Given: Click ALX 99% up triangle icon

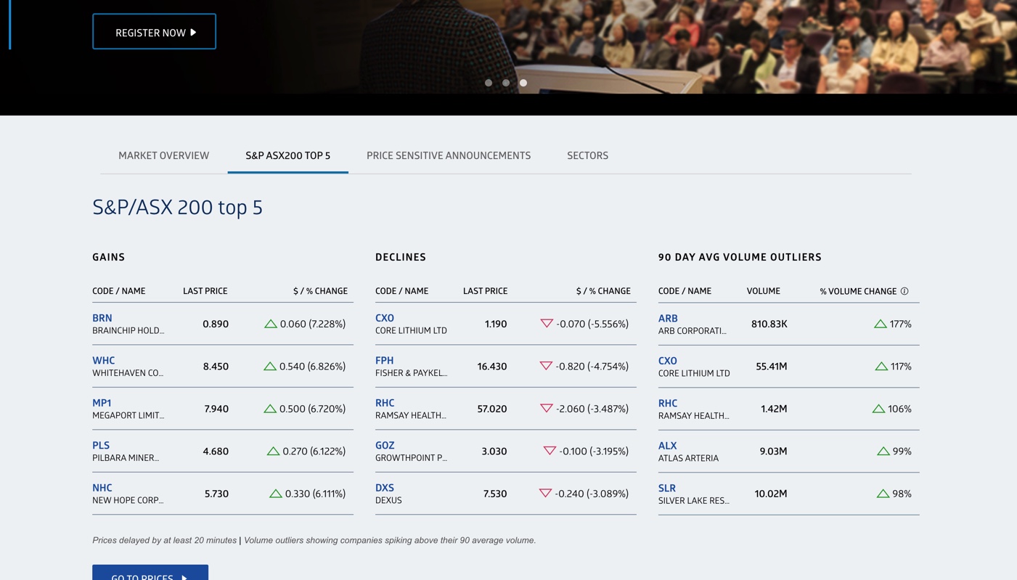Looking at the screenshot, I should pyautogui.click(x=883, y=451).
